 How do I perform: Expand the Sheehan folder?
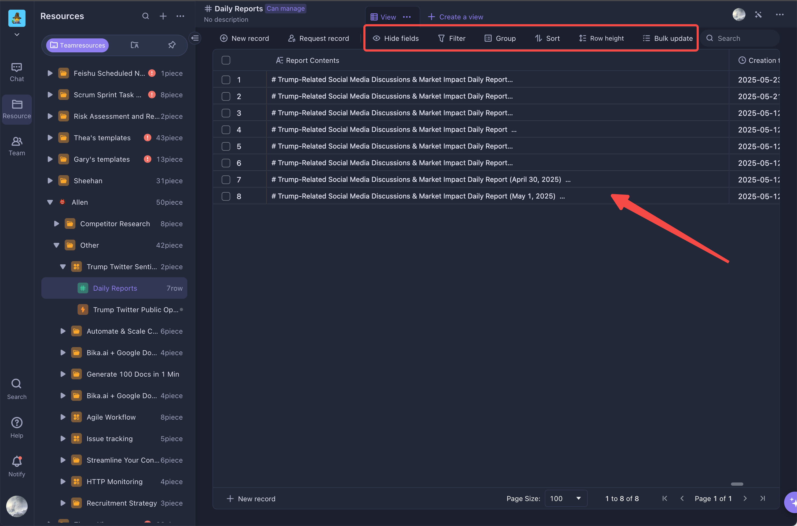coord(50,181)
